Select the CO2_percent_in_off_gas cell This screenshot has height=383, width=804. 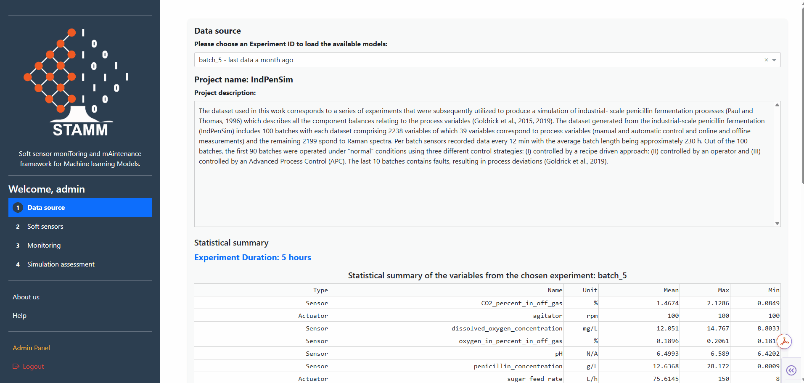pyautogui.click(x=446, y=303)
